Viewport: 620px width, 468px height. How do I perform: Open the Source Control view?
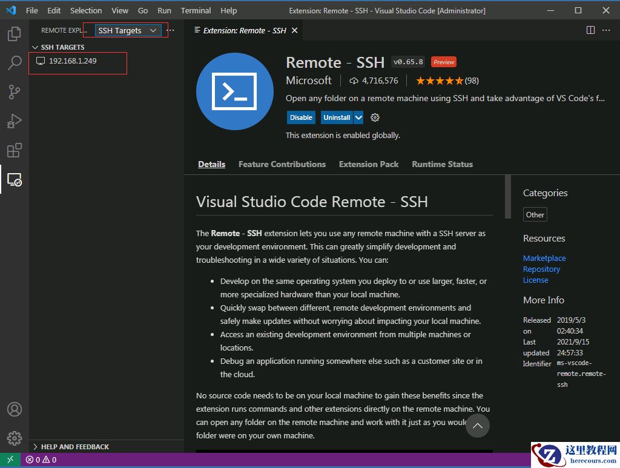pos(15,92)
